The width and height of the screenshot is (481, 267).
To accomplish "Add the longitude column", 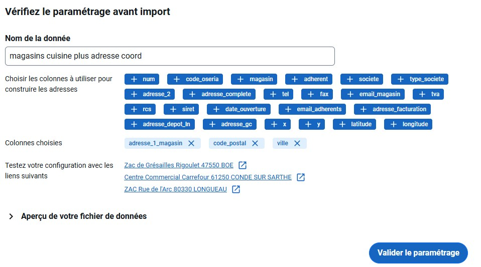I will coord(408,124).
